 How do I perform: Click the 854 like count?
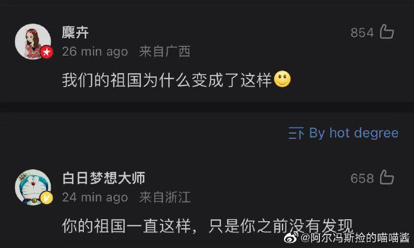(x=362, y=33)
